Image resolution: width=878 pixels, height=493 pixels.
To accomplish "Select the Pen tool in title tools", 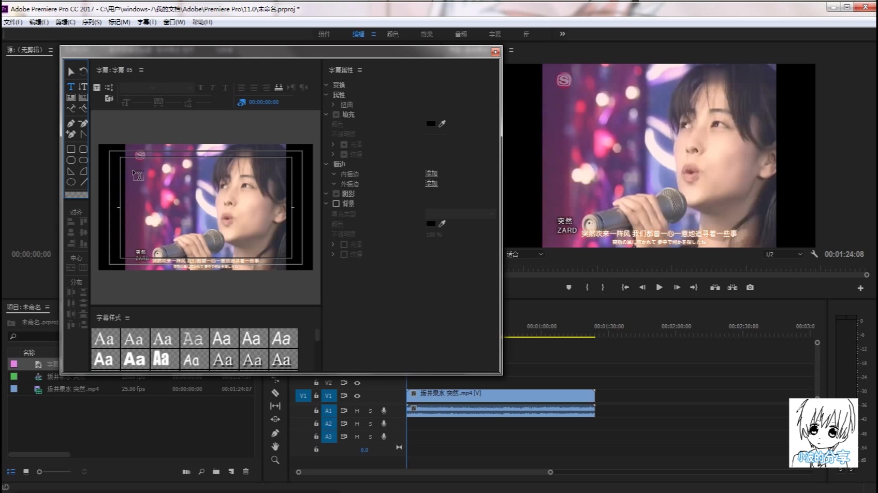I will click(x=71, y=123).
